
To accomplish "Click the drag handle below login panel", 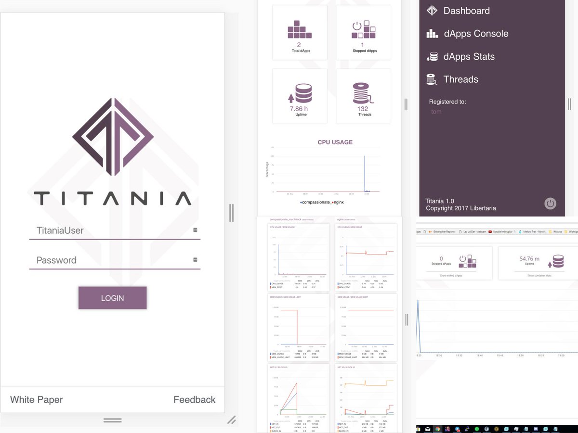I will tap(112, 420).
